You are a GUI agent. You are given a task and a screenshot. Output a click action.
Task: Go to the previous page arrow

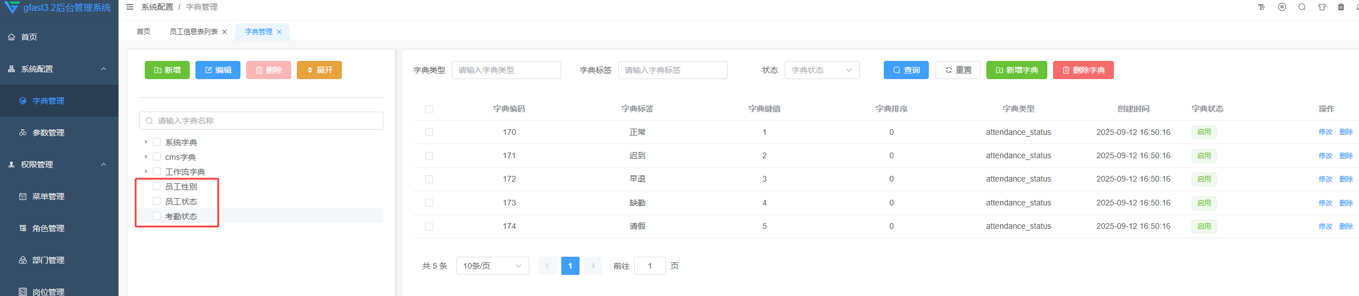[548, 266]
